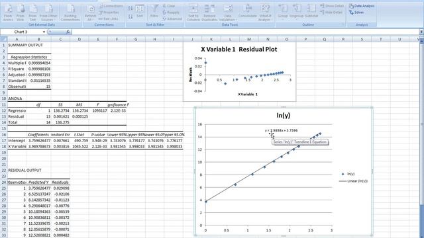
Task: Select Observations count 15
Action: click(x=39, y=87)
